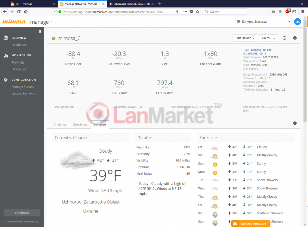Open the Edit Device dropdown
308x227 pixels.
click(x=245, y=38)
